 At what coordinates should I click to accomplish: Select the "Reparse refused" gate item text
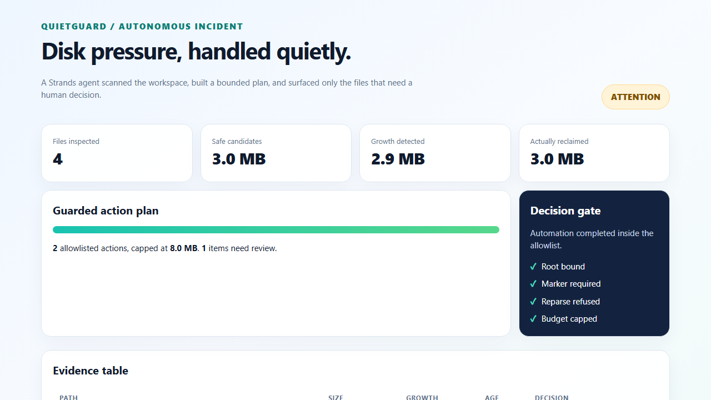click(570, 302)
